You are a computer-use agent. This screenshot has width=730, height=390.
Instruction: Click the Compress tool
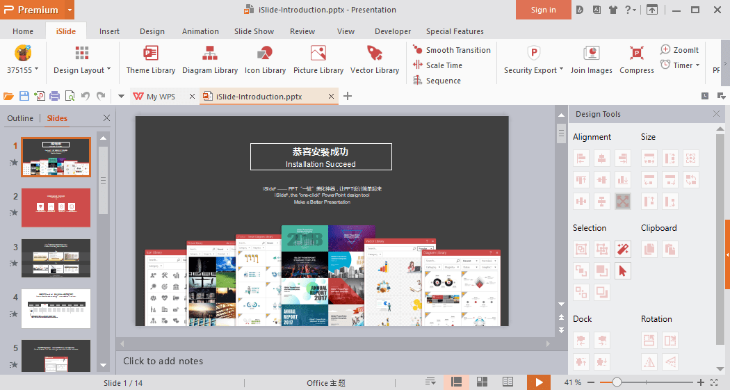point(636,60)
